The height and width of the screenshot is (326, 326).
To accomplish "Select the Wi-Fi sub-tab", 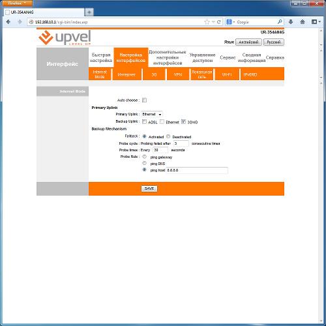I will click(x=227, y=74).
